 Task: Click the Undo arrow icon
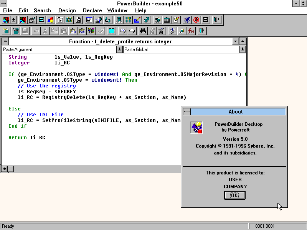36,31
